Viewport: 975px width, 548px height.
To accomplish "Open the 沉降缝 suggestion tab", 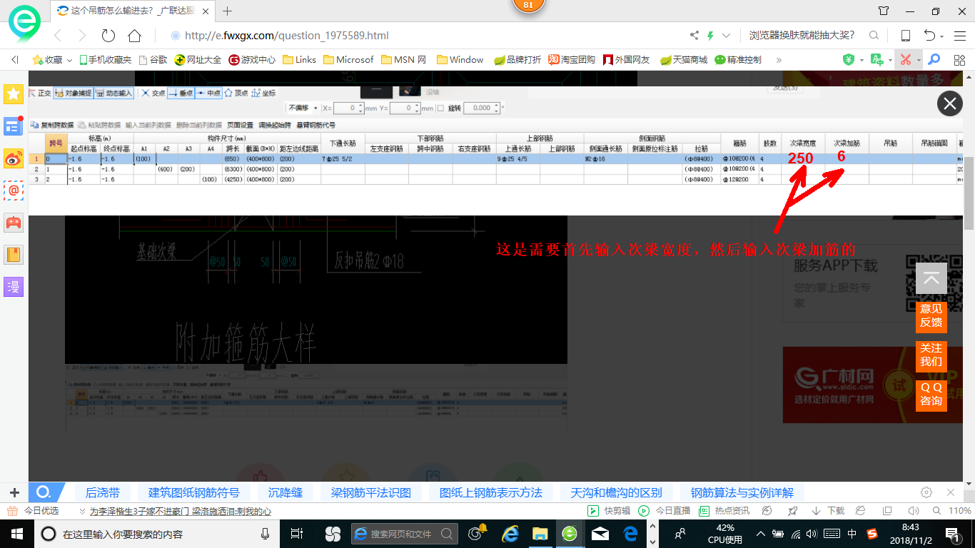I will click(286, 492).
